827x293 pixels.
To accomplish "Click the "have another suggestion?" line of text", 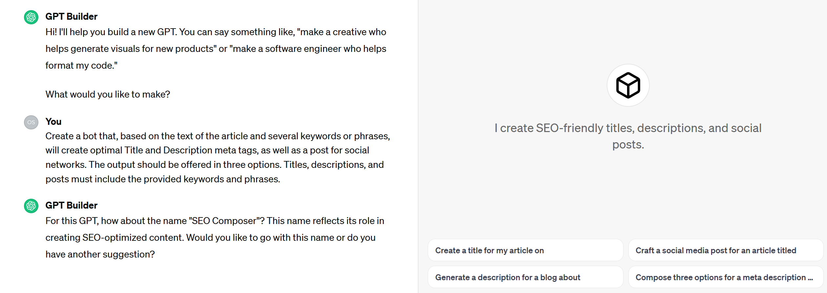I will (x=100, y=254).
